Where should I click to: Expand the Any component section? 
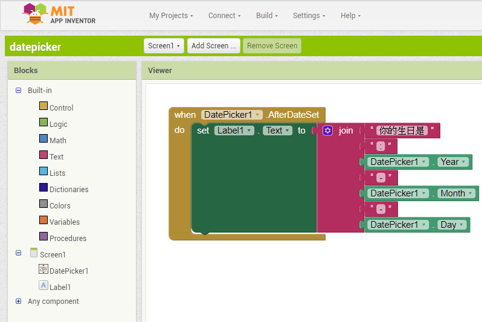click(19, 301)
